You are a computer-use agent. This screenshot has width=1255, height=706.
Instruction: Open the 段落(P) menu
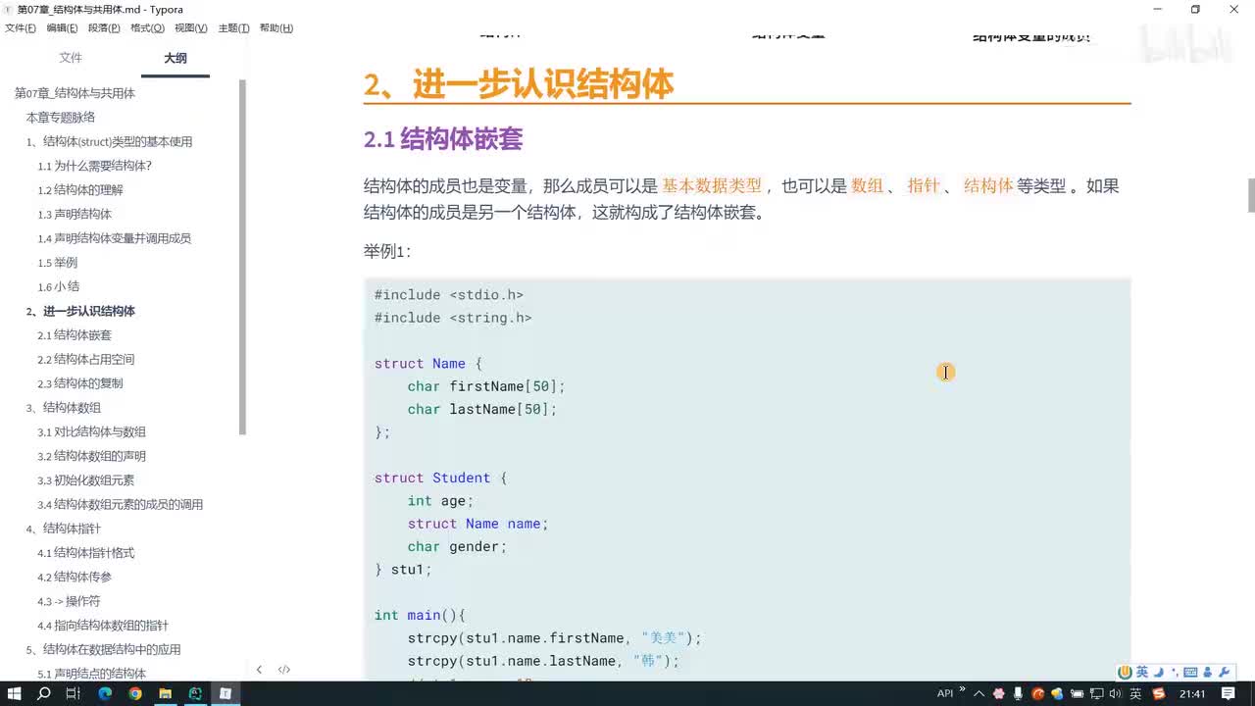click(x=104, y=28)
